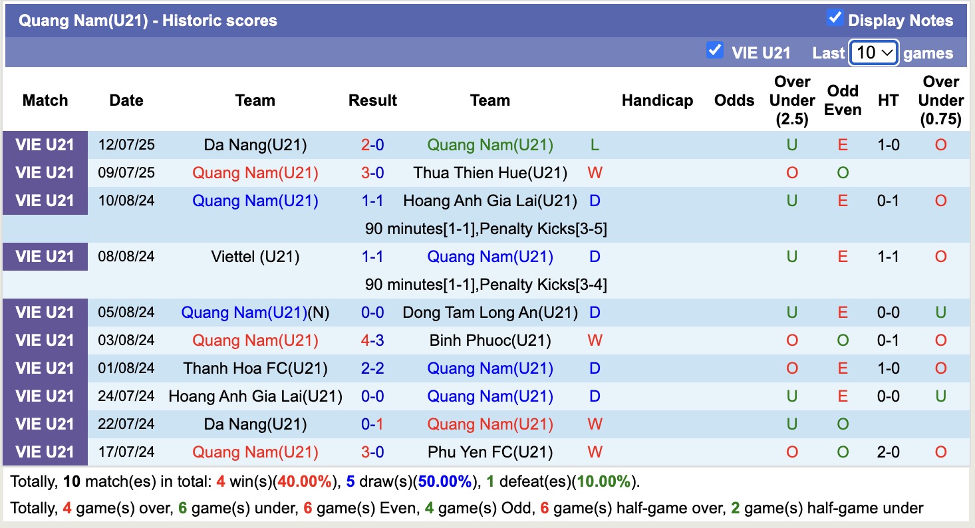Click the Date column header
The height and width of the screenshot is (528, 975).
pos(126,100)
